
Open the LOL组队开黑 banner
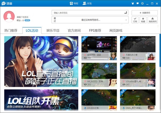41,100
